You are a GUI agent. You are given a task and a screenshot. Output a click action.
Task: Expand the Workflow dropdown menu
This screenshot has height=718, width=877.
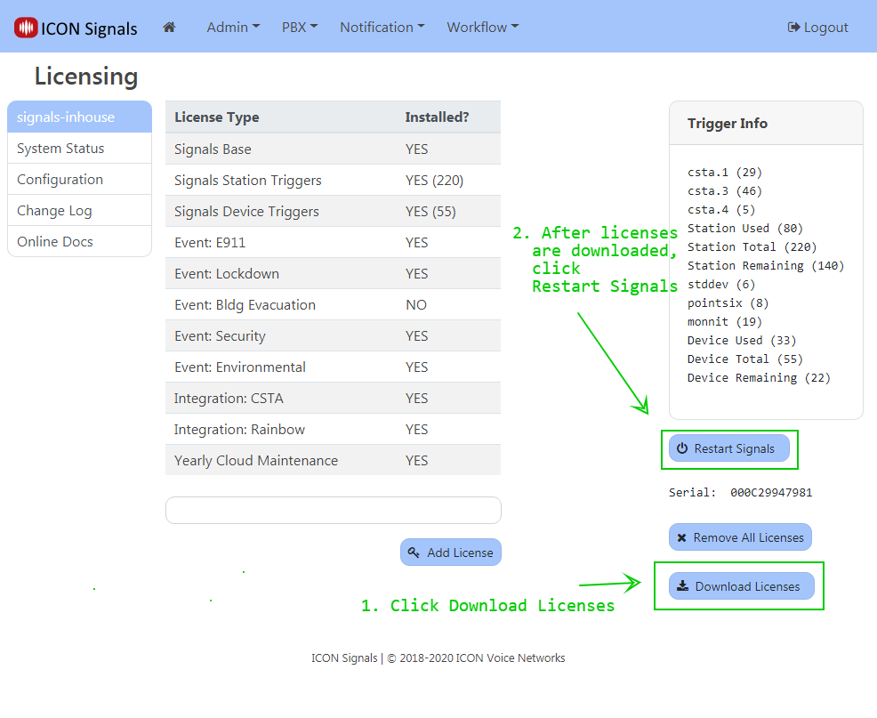point(482,28)
